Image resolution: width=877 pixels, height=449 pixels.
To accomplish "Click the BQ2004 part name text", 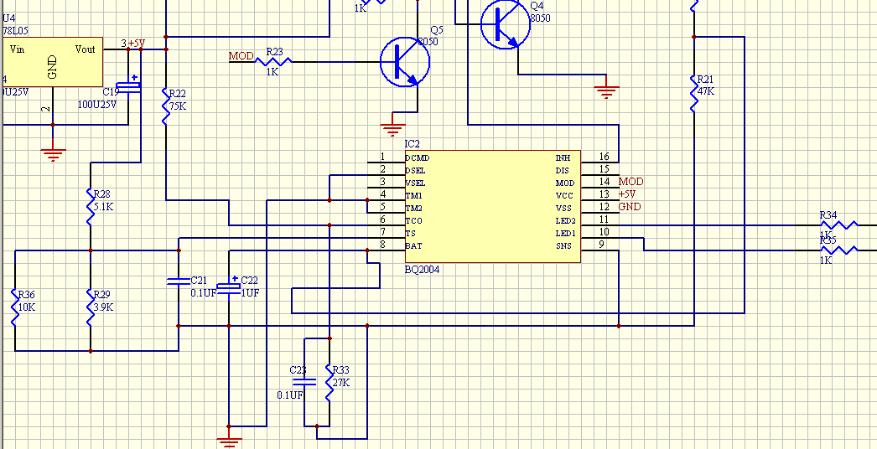I will click(x=423, y=270).
